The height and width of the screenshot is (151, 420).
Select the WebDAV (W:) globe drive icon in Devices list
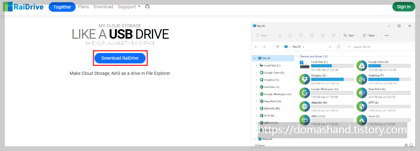click(x=305, y=106)
